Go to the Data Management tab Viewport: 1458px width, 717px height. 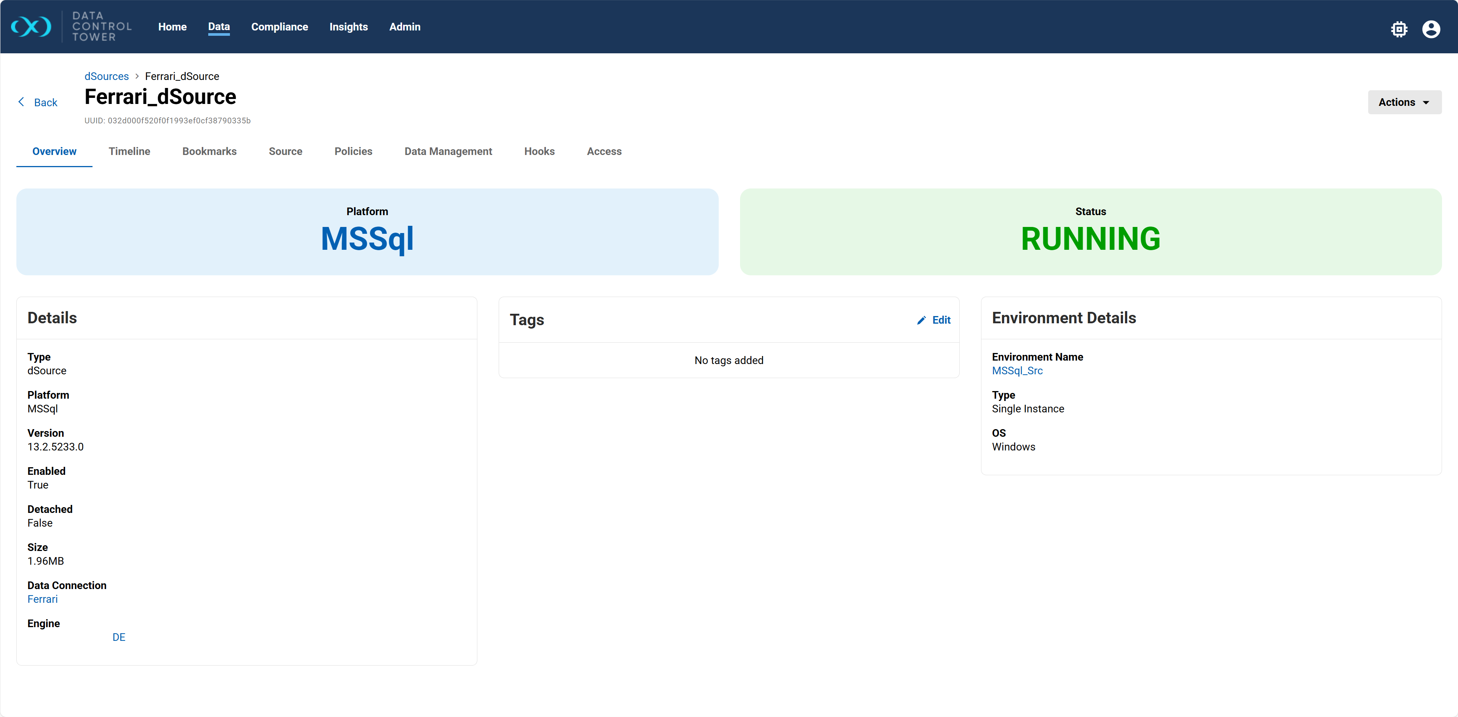(x=448, y=151)
